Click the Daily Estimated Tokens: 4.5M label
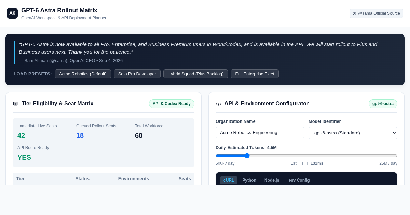410x215 pixels. (246, 148)
